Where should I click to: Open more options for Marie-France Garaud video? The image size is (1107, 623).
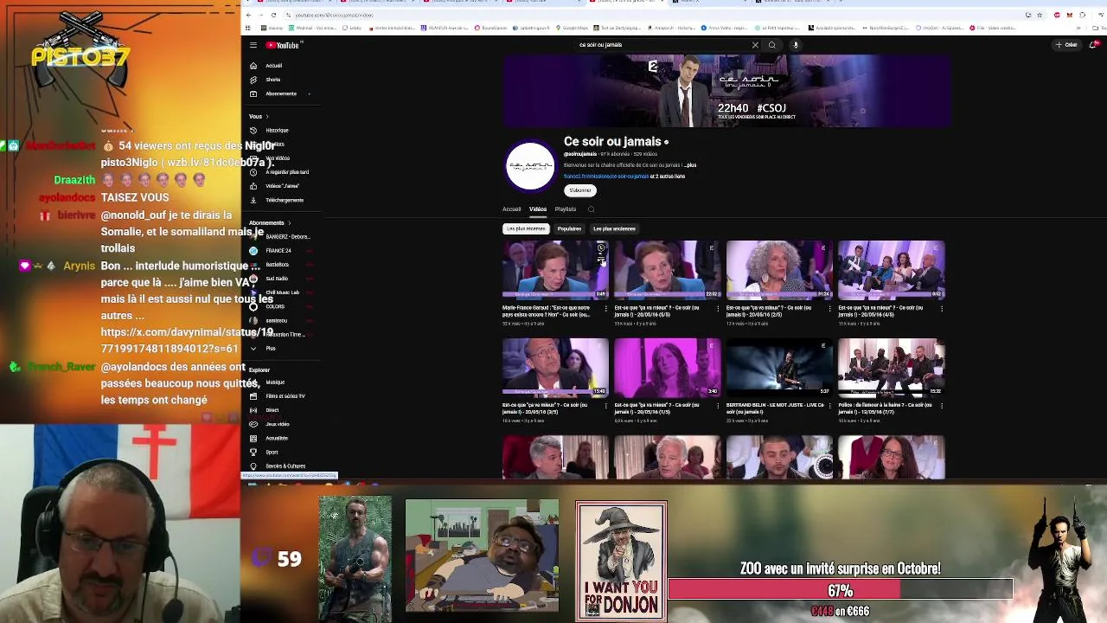605,308
